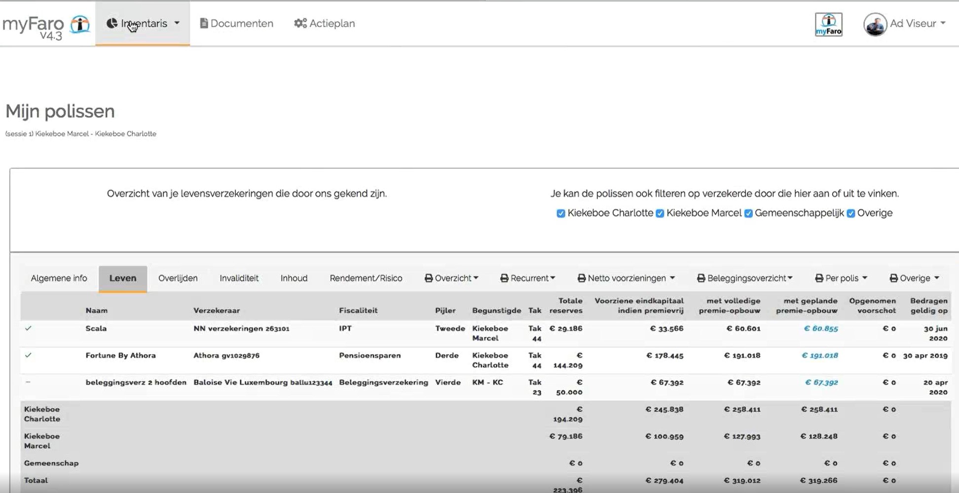Click the blue € 67.392 link
Viewport: 959px width, 493px height.
(x=822, y=383)
